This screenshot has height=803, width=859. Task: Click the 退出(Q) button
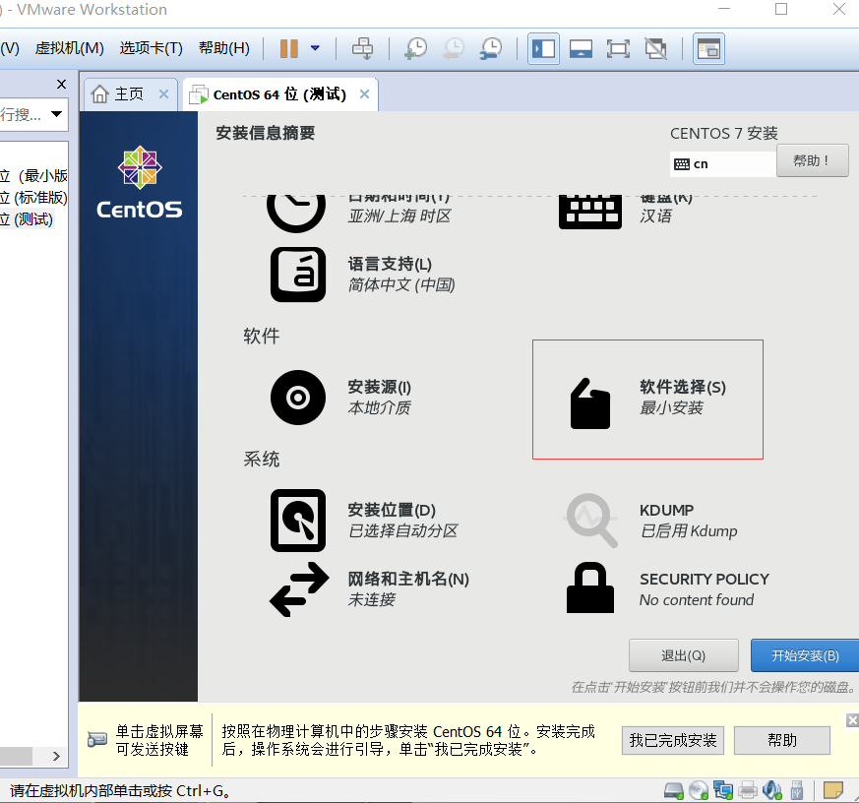(x=683, y=655)
